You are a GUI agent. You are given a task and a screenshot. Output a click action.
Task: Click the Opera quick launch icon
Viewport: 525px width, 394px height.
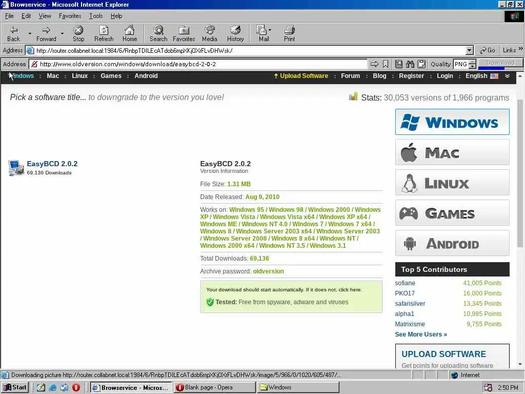[x=76, y=387]
